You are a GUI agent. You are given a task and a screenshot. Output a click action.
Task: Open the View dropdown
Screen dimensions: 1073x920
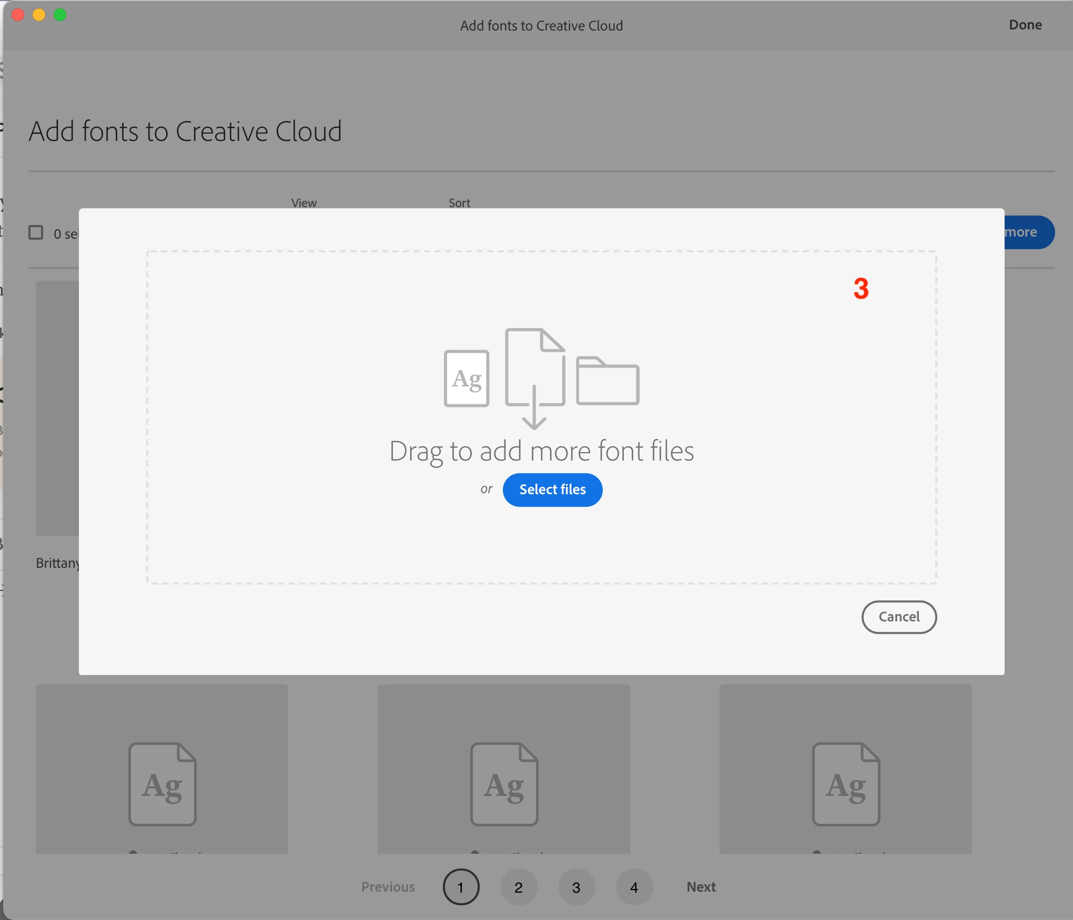[x=304, y=203]
